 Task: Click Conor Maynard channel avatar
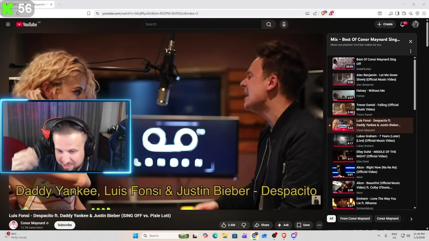point(13,225)
